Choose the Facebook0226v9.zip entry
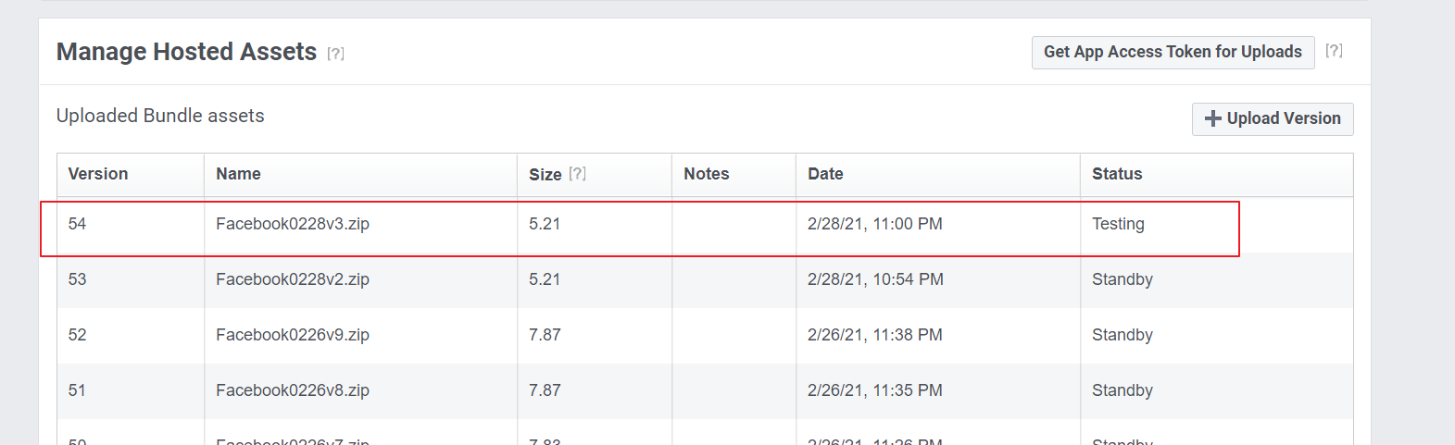Image resolution: width=1455 pixels, height=445 pixels. [x=293, y=335]
